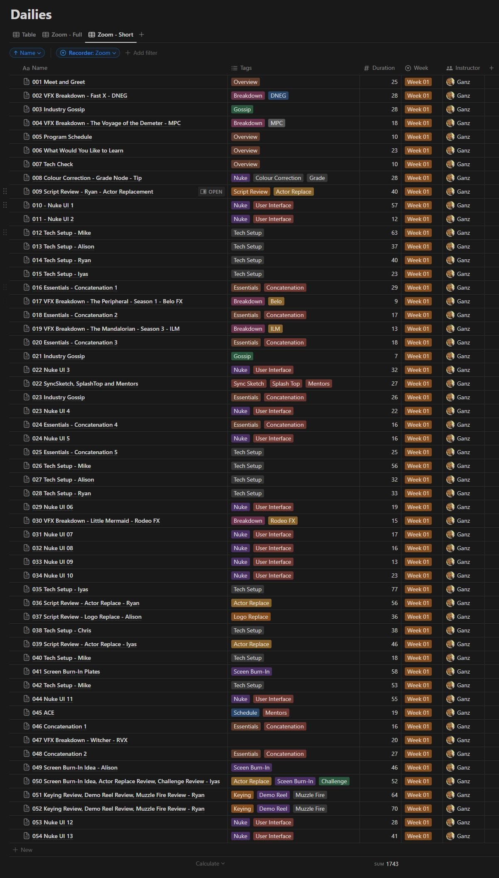Click the drag handle on 009 Script Review row
Viewport: 499px width, 878px height.
(5, 192)
